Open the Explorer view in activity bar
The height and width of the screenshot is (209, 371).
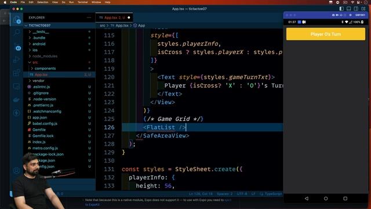click(x=17, y=20)
